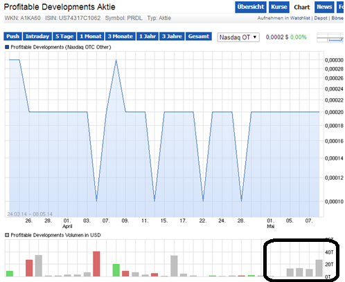Click the Watchlist link
Image resolution: width=345 pixels, height=282 pixels.
click(300, 18)
